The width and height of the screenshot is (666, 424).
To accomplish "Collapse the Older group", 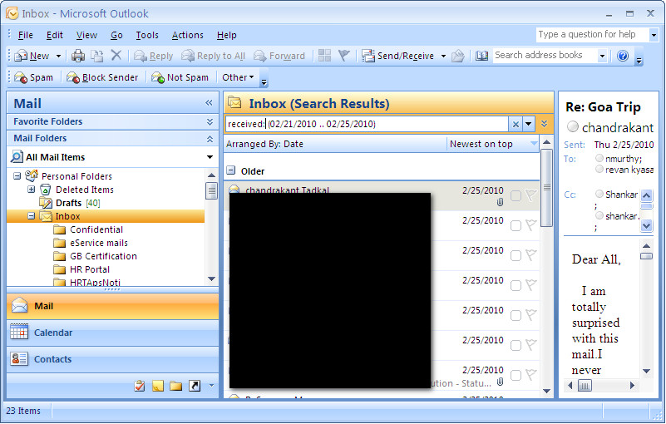I will [230, 170].
